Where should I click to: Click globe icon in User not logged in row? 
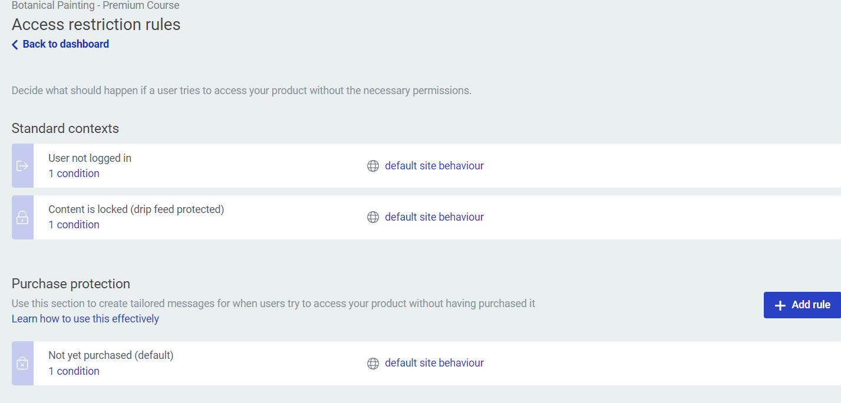(x=373, y=166)
